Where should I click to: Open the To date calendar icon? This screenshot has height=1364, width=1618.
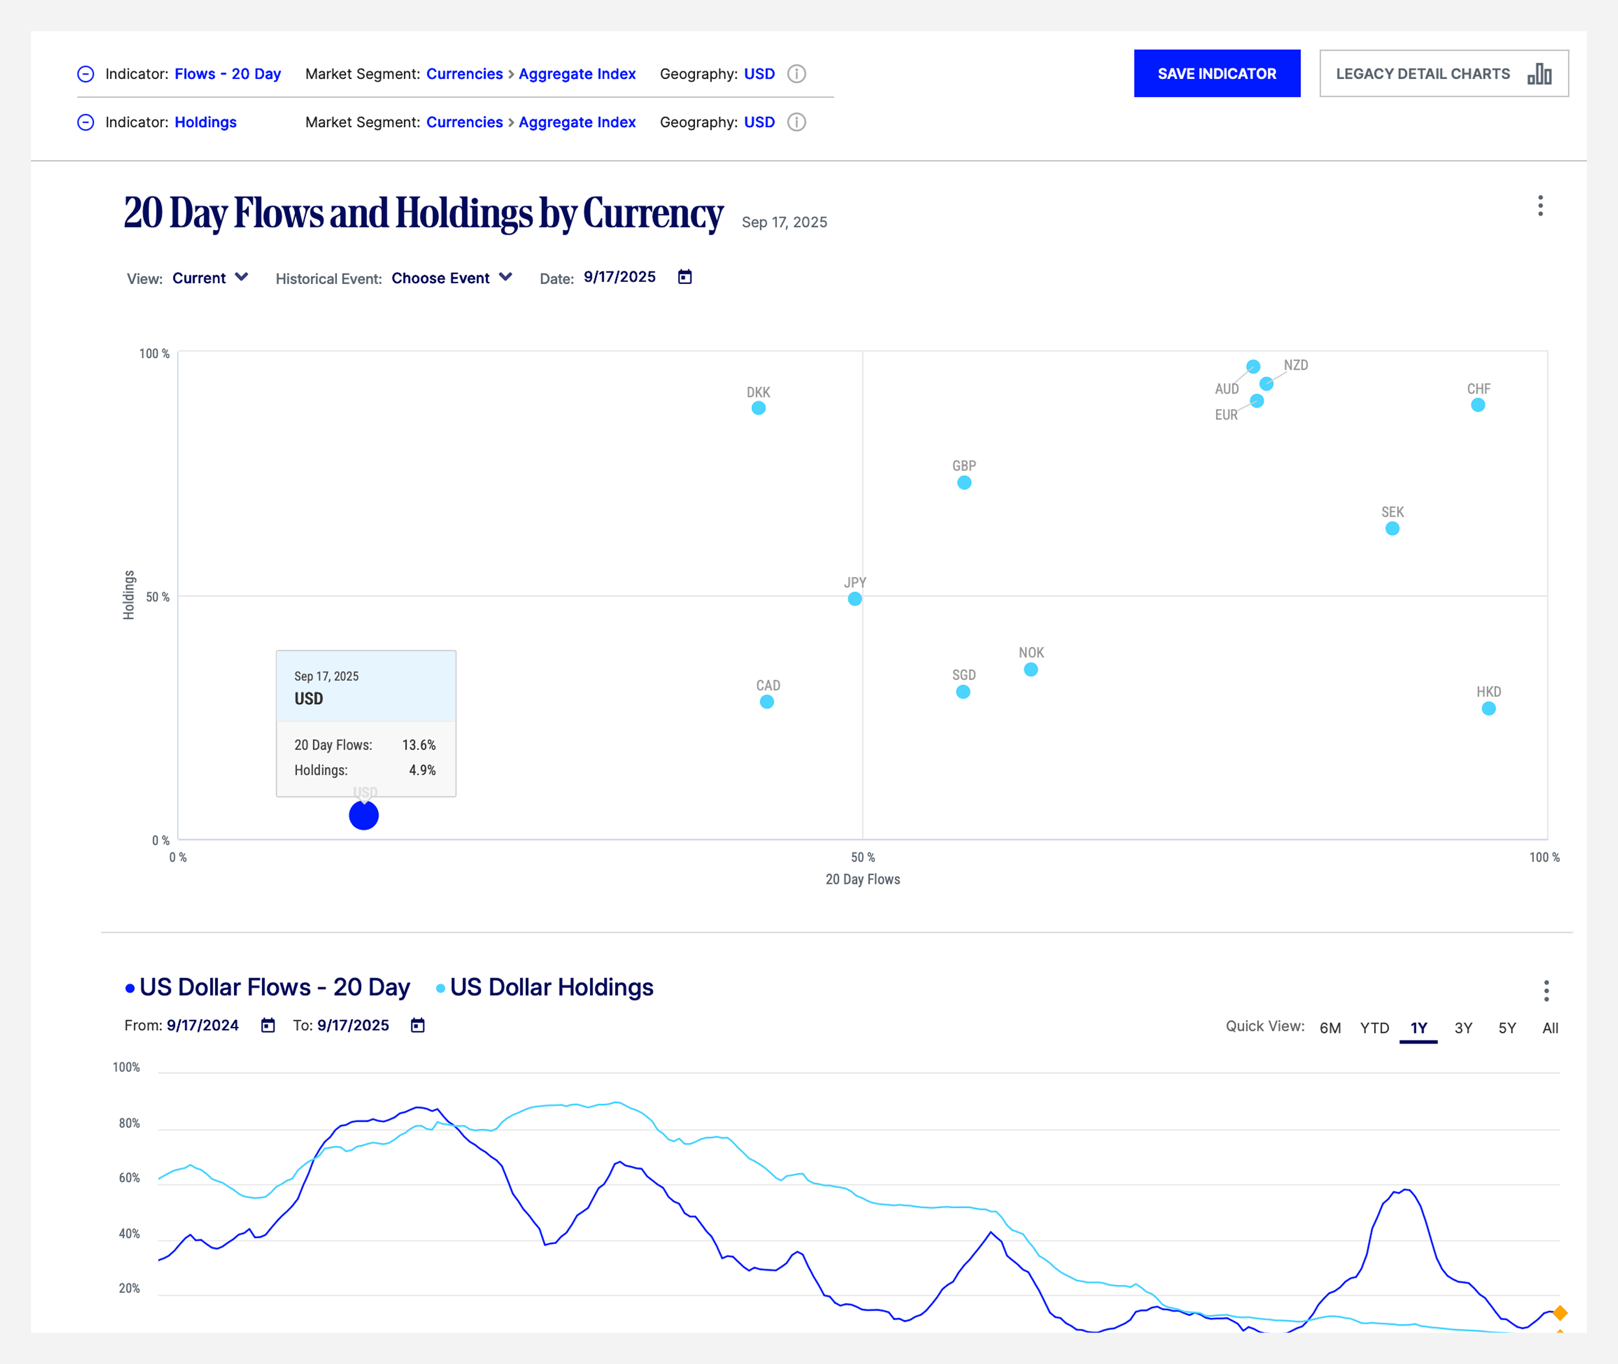pos(417,1026)
